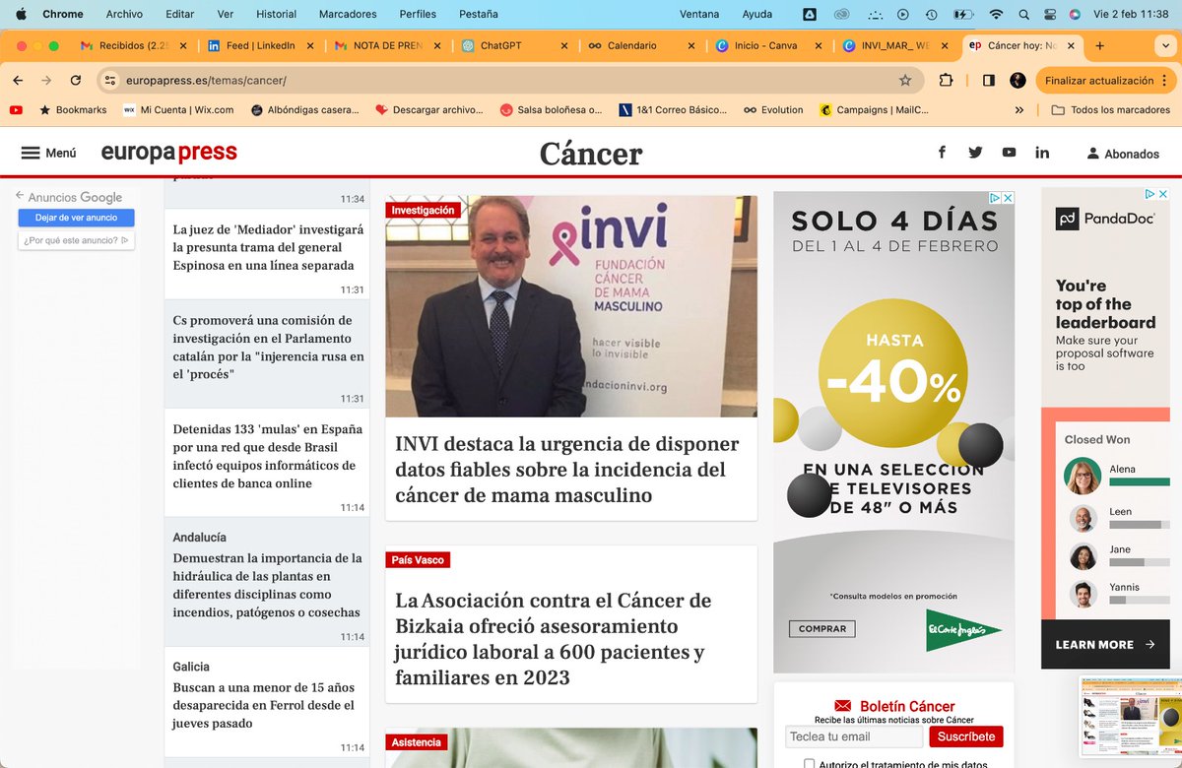This screenshot has width=1182, height=768.
Task: Open the INVI article photo
Action: coord(571,306)
